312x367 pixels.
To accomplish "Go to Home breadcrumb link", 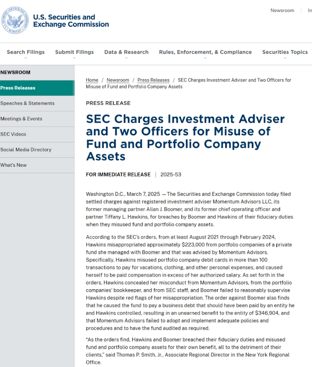I will [92, 80].
